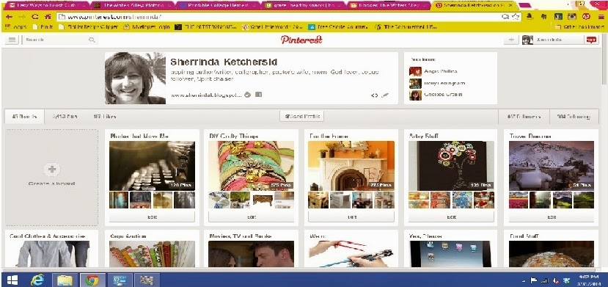Click the Send Profile button
The image size is (608, 287).
pyautogui.click(x=301, y=117)
